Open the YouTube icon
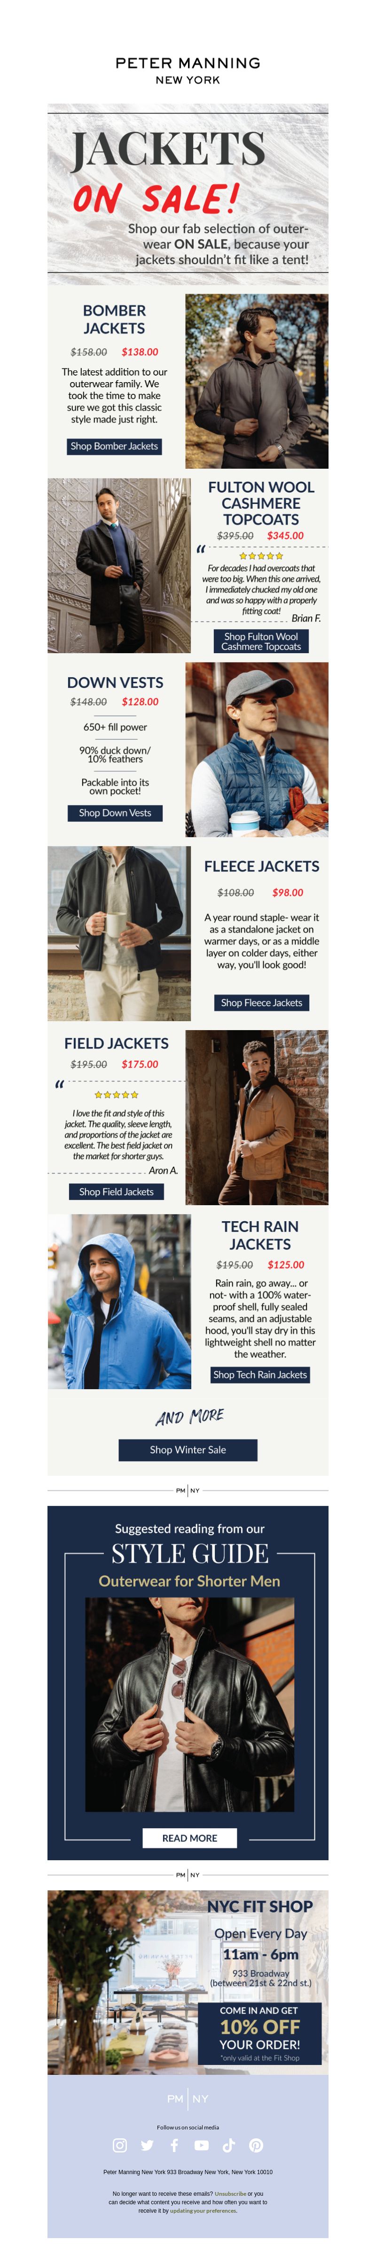Image resolution: width=376 pixels, height=2248 pixels. click(x=202, y=2145)
